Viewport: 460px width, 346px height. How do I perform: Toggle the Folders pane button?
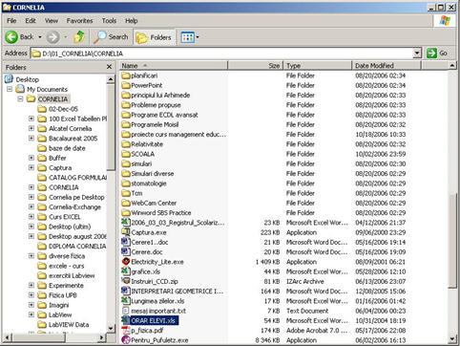pos(154,37)
